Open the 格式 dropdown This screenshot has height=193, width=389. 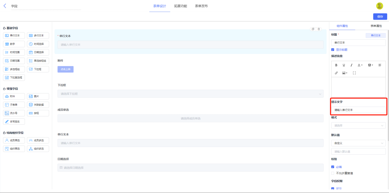pyautogui.click(x=358, y=125)
